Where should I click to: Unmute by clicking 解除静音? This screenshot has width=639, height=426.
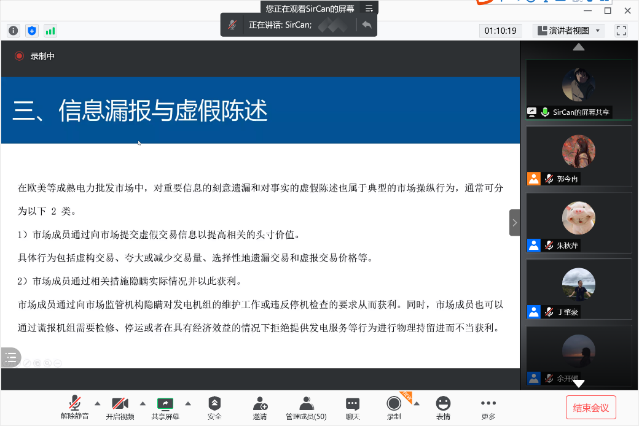pyautogui.click(x=74, y=408)
